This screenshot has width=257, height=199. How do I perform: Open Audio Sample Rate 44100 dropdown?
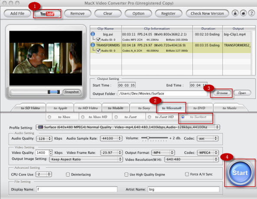point(111,138)
